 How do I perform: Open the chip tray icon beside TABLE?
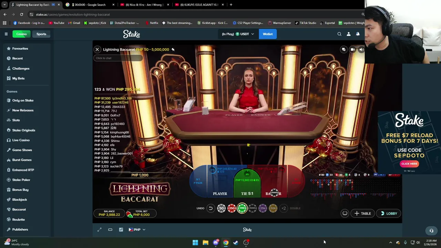[345, 214]
